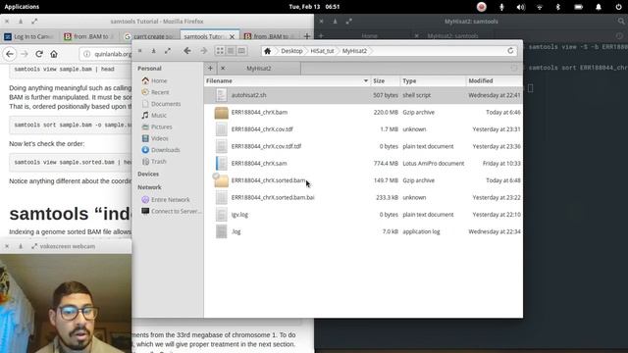Sort files by the Filename column

[288, 80]
